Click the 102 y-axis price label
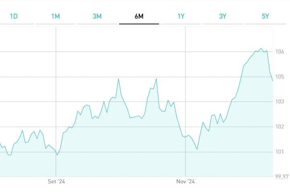 pos(280,127)
